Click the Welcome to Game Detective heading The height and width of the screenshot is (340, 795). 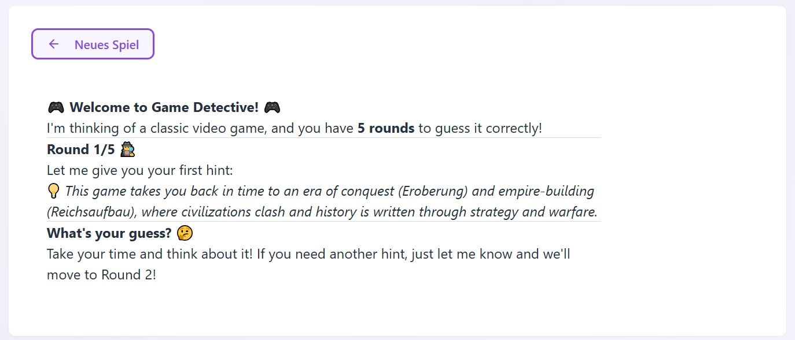click(164, 107)
